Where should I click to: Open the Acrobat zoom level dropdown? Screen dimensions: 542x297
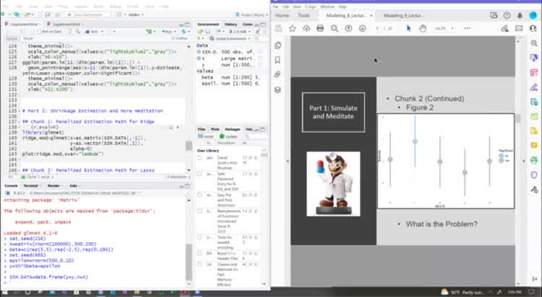point(450,28)
